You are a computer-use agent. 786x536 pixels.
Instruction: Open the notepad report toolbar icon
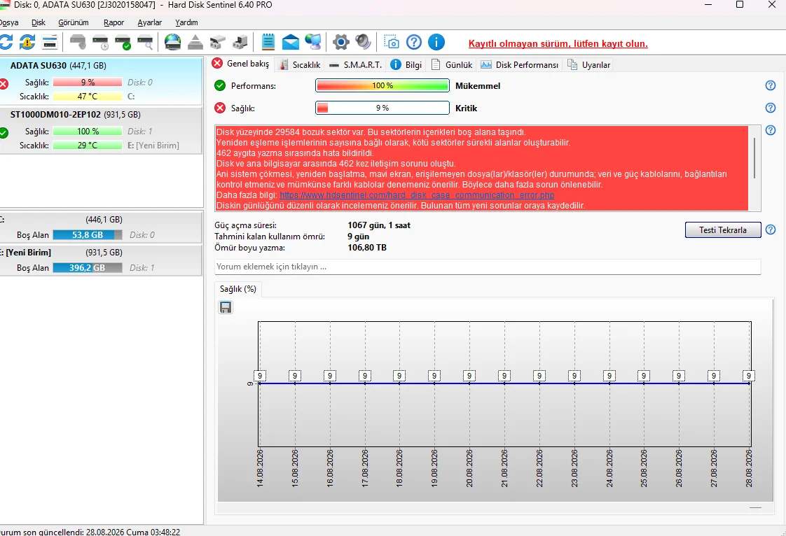click(268, 42)
